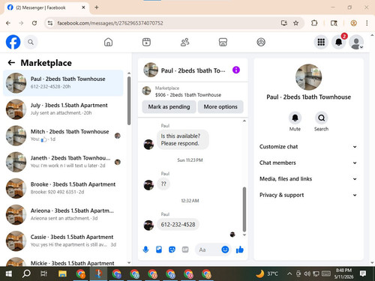The width and height of the screenshot is (375, 281).
Task: Record a voice clip with microphone icon
Action: tap(145, 250)
